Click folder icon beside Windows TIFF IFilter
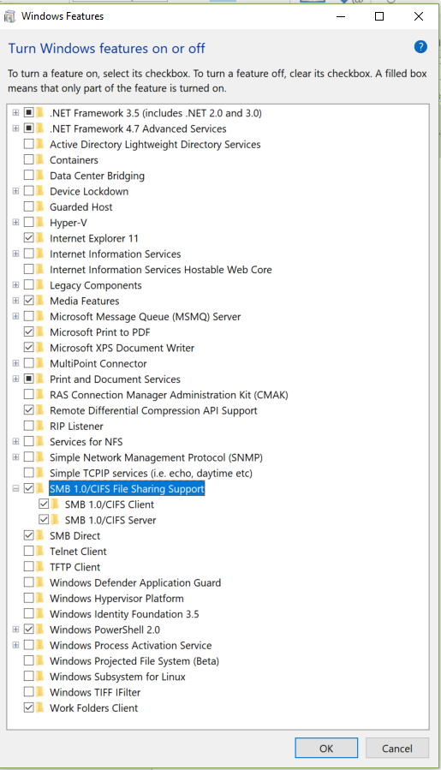 [39, 692]
